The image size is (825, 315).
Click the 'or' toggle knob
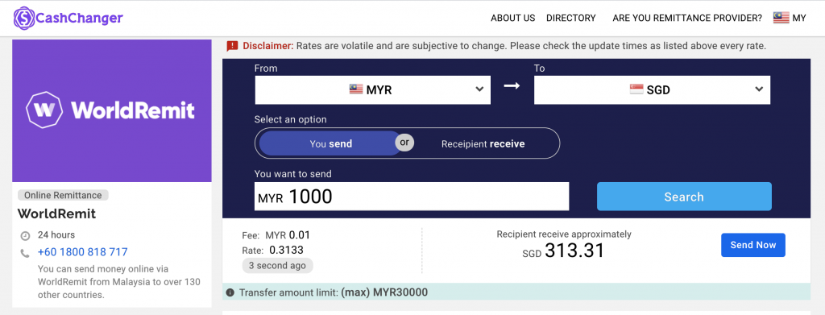[x=404, y=142]
